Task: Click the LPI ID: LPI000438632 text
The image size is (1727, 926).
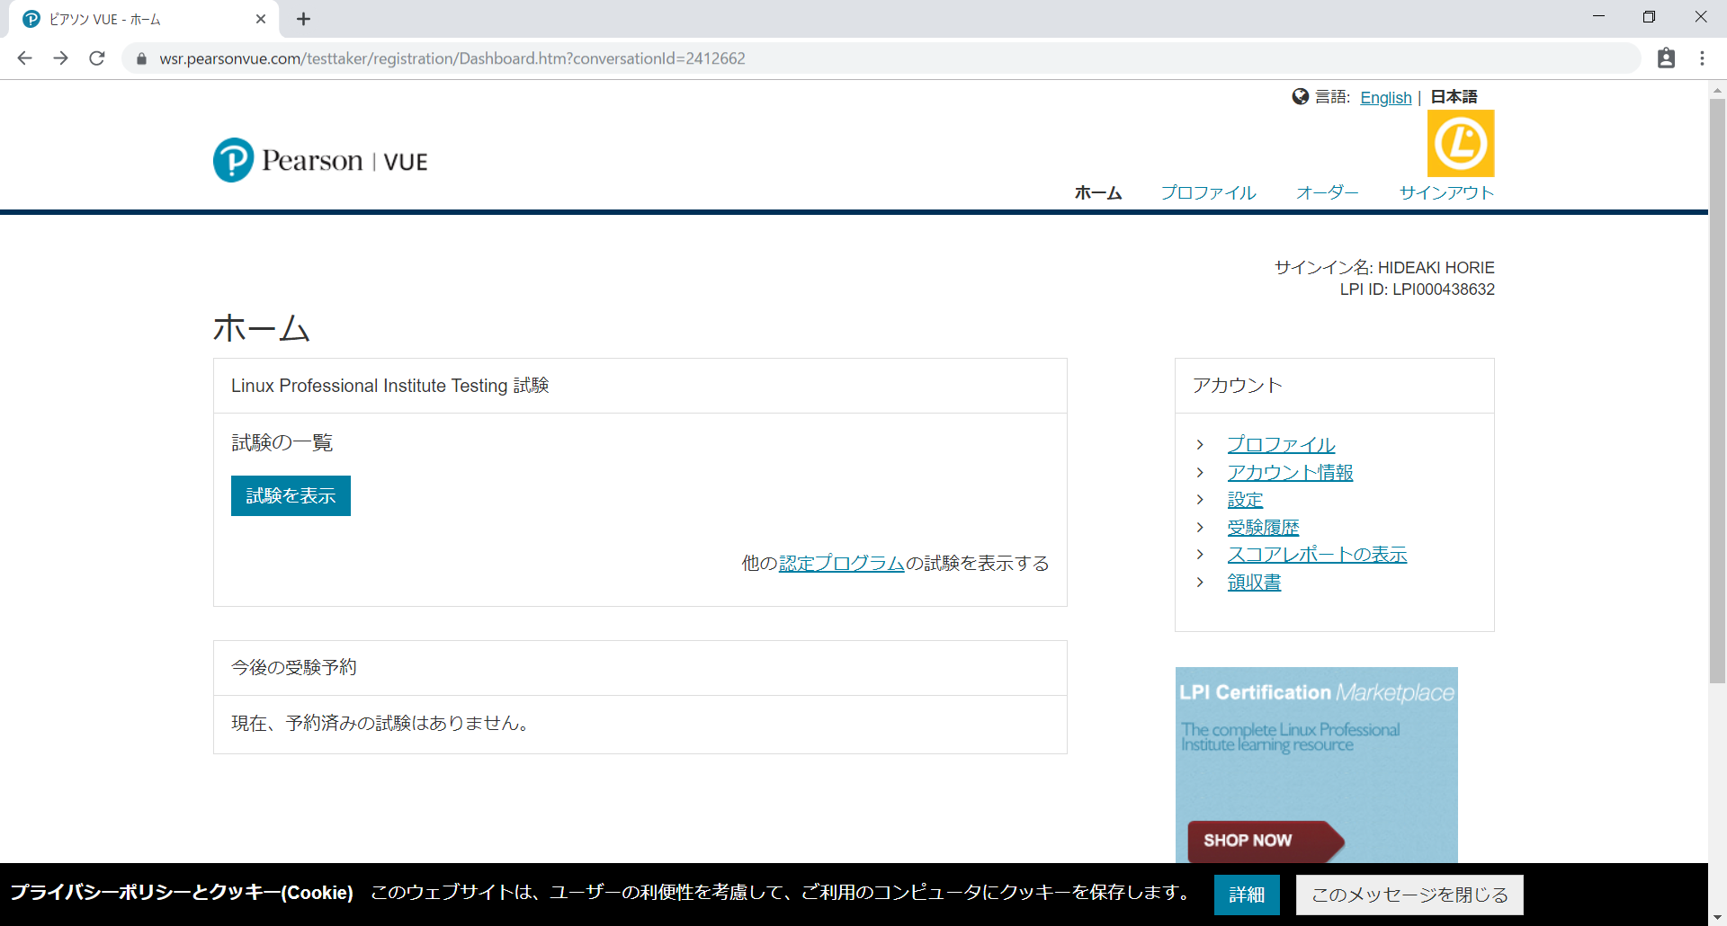Action: coord(1417,289)
